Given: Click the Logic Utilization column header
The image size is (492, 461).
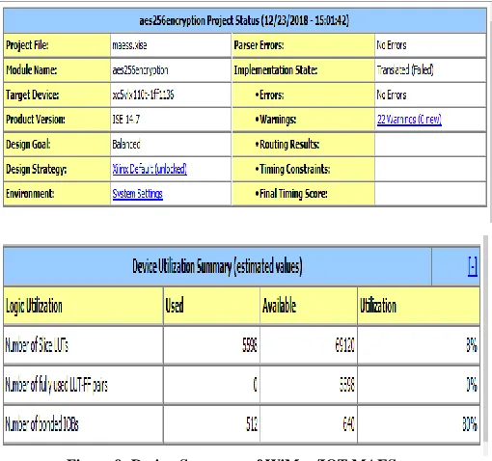Looking at the screenshot, I should (x=83, y=306).
